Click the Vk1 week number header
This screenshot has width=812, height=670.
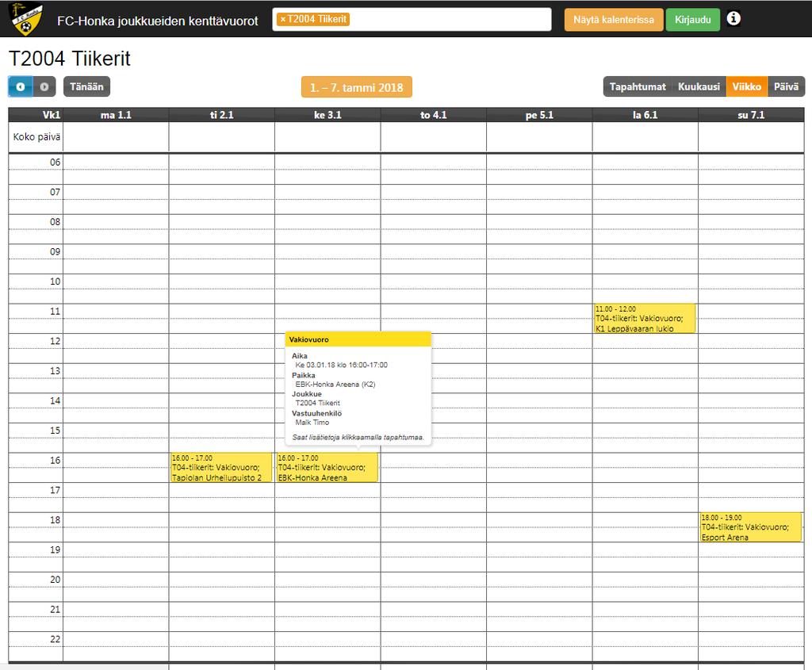tap(36, 115)
